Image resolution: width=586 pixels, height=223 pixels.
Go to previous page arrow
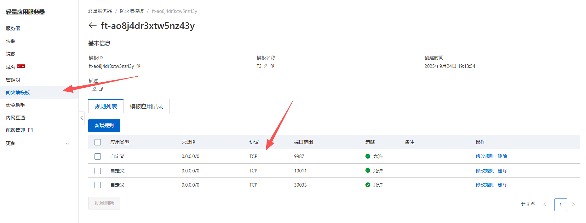[x=545, y=204]
